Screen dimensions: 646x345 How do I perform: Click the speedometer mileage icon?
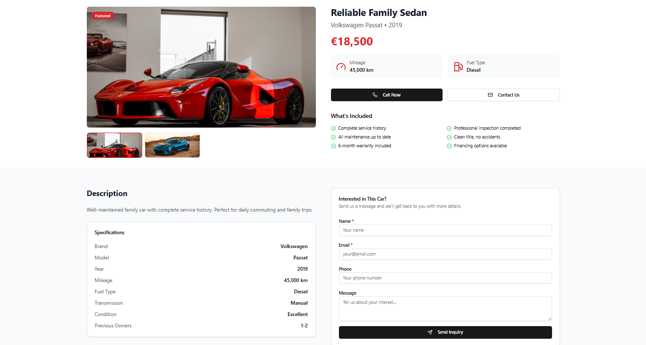341,67
